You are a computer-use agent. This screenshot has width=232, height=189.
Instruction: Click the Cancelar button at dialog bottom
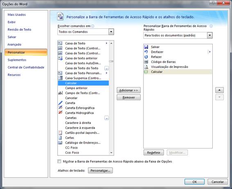coord(218,182)
